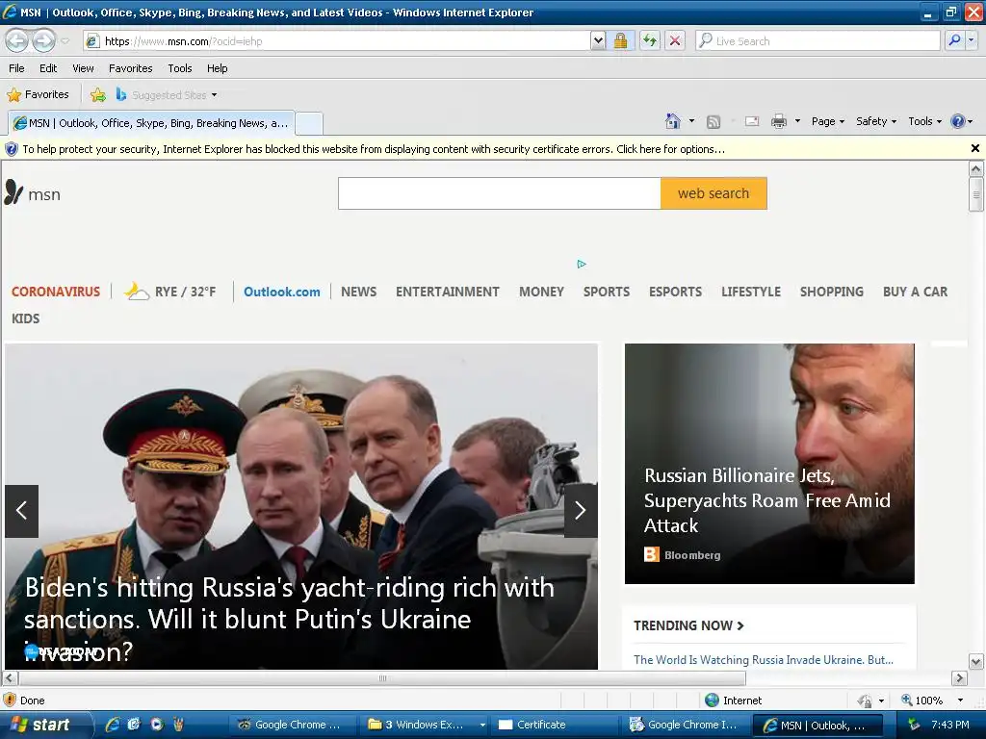The height and width of the screenshot is (739, 986).
Task: Open Suggested Sites dropdown
Action: pyautogui.click(x=167, y=95)
